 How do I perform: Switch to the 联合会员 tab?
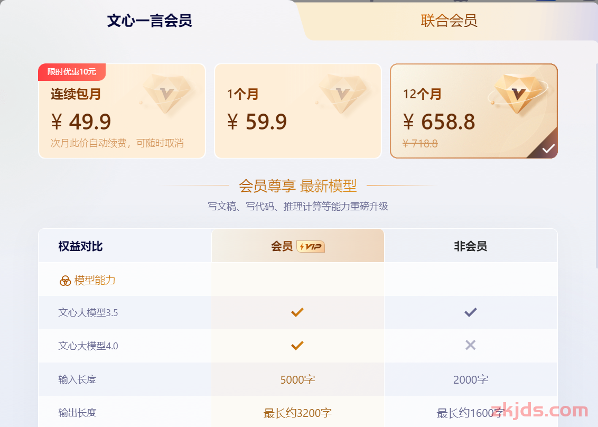(449, 21)
